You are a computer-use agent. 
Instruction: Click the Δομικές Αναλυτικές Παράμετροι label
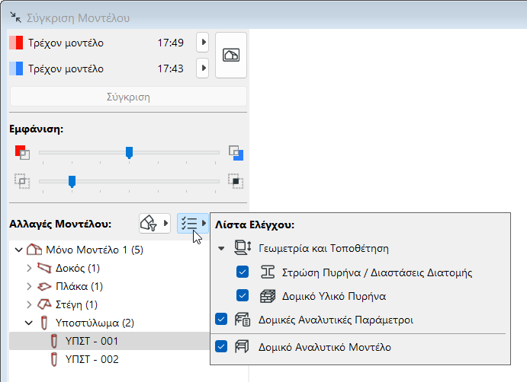336,320
